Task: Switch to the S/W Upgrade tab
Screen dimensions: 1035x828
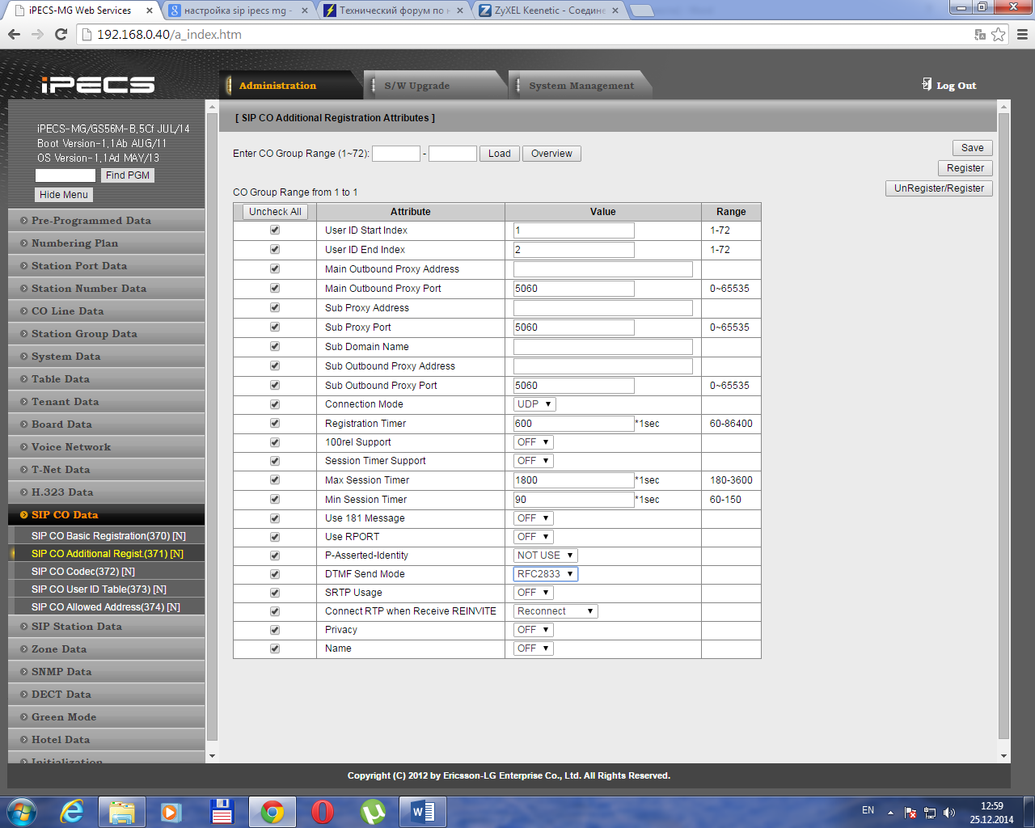Action: 416,86
